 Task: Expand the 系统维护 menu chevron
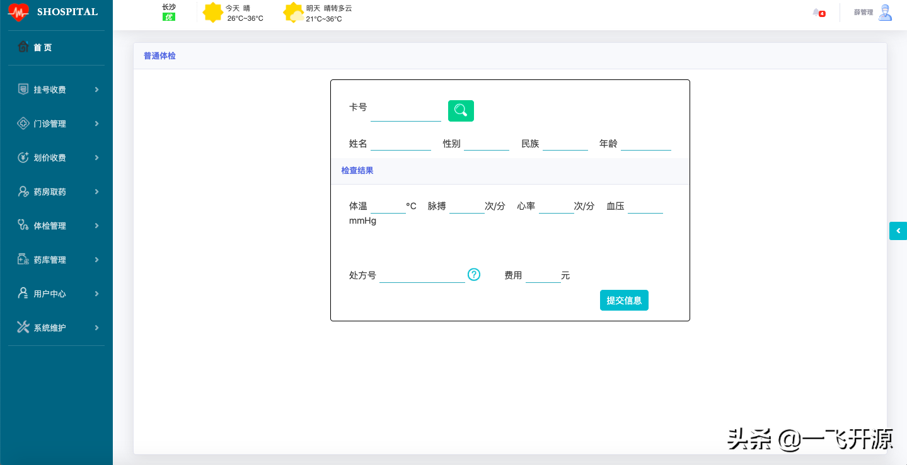(96, 328)
